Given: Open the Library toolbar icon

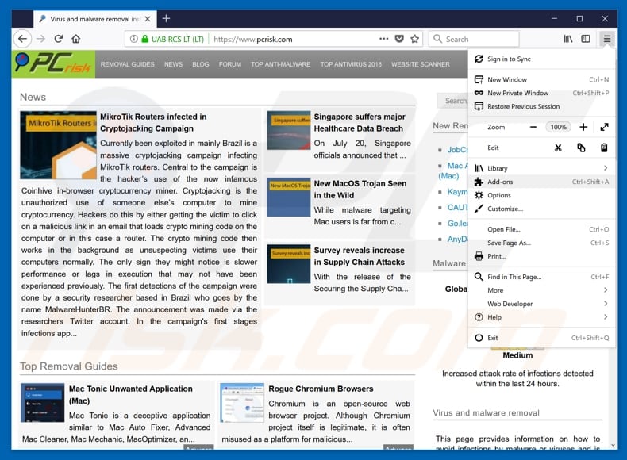Looking at the screenshot, I should point(567,39).
